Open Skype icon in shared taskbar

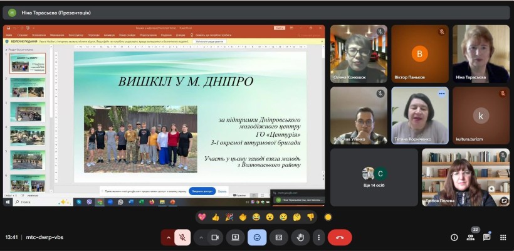(79, 202)
